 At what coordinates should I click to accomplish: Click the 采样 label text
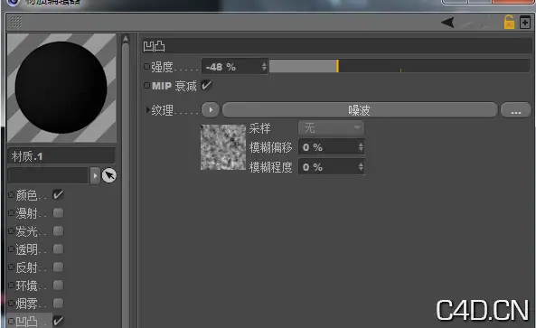tap(259, 128)
